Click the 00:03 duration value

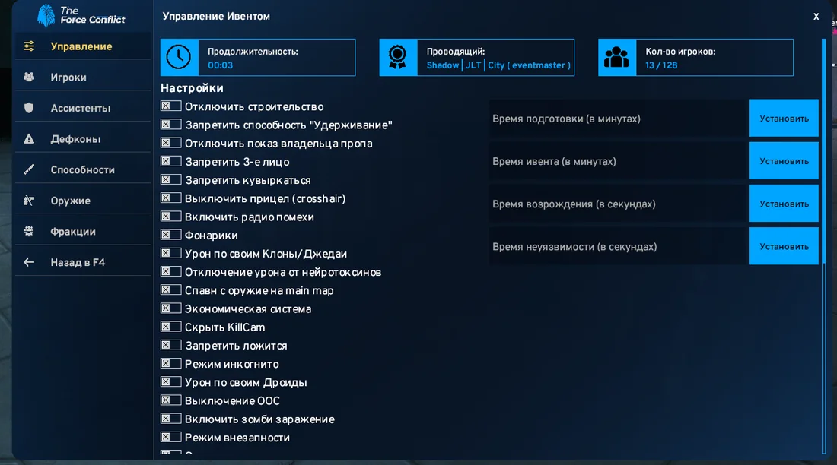click(220, 65)
